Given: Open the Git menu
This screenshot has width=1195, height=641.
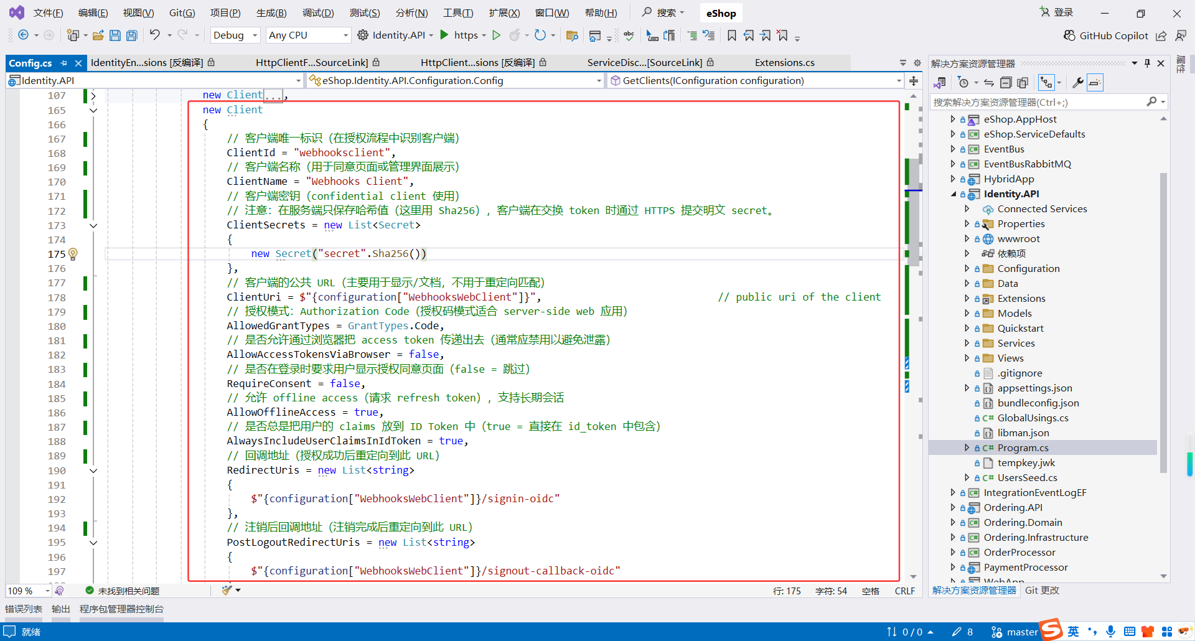Looking at the screenshot, I should click(x=181, y=12).
